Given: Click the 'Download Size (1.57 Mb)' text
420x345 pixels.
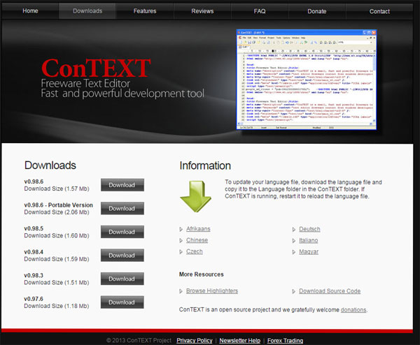Looking at the screenshot, I should click(x=57, y=189).
